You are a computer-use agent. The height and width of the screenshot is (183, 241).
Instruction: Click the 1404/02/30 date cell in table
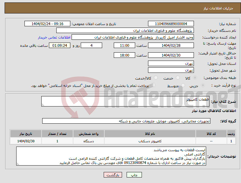(x=26, y=141)
